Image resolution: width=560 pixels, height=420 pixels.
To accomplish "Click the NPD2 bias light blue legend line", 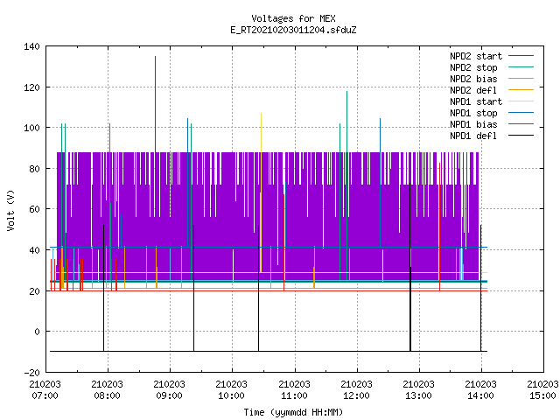I will pos(521,79).
